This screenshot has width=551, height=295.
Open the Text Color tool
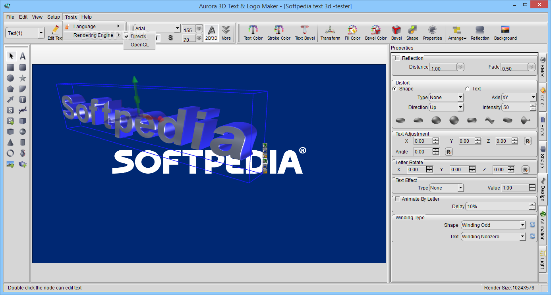tap(253, 33)
